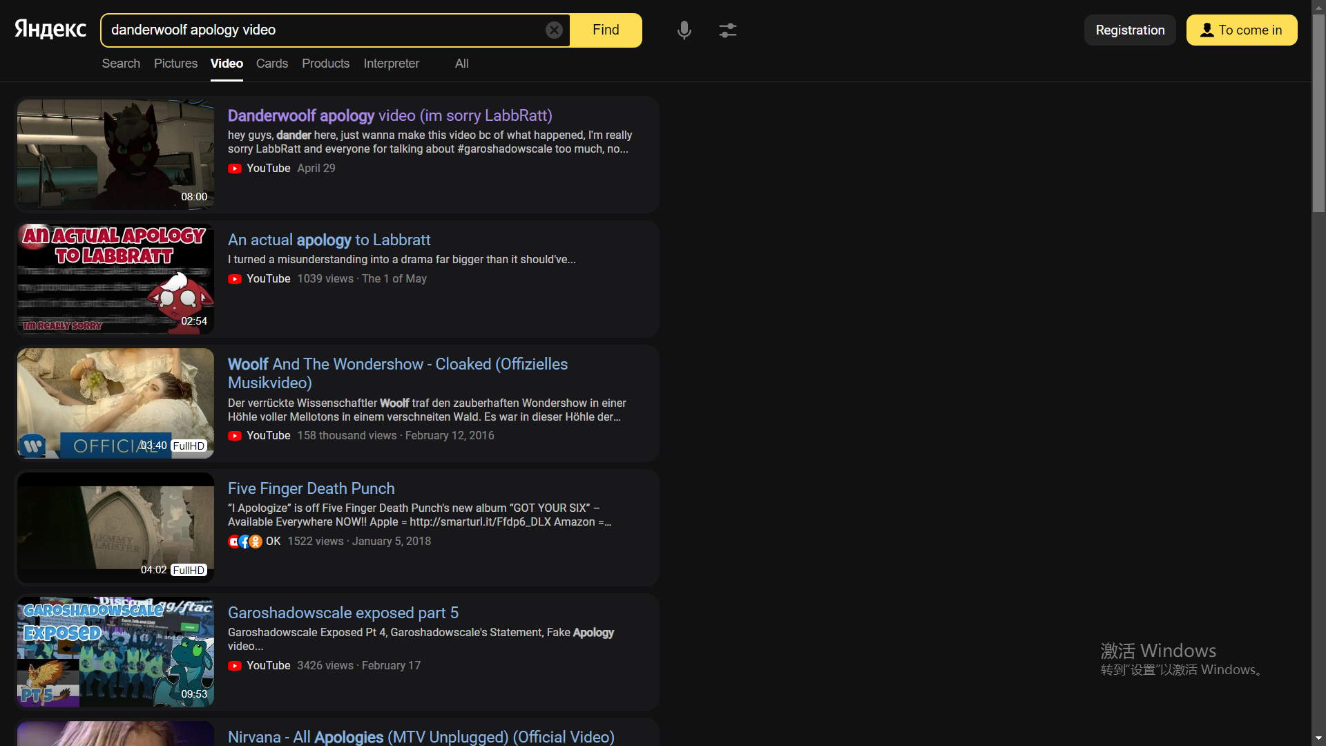Clear the search query with X icon
The width and height of the screenshot is (1326, 746).
(554, 30)
